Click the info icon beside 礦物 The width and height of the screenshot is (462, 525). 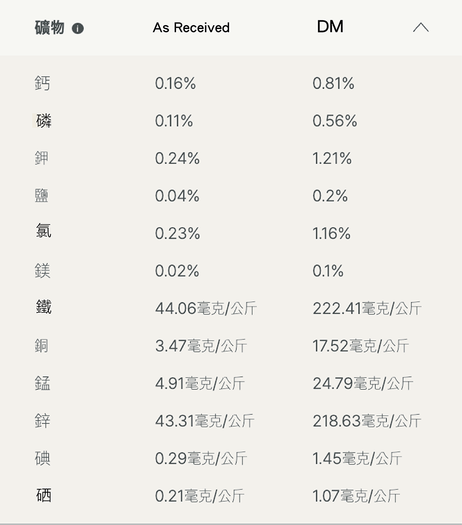pyautogui.click(x=78, y=29)
